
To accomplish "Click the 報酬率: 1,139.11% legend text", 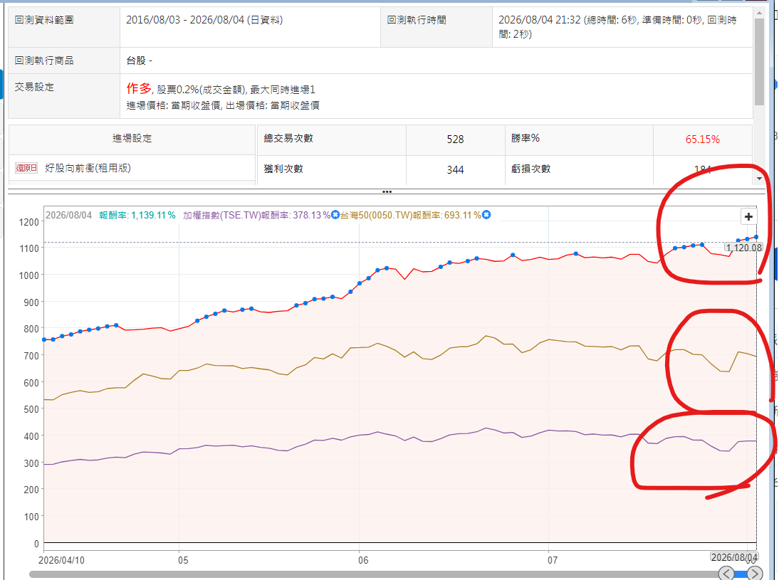I will point(137,215).
